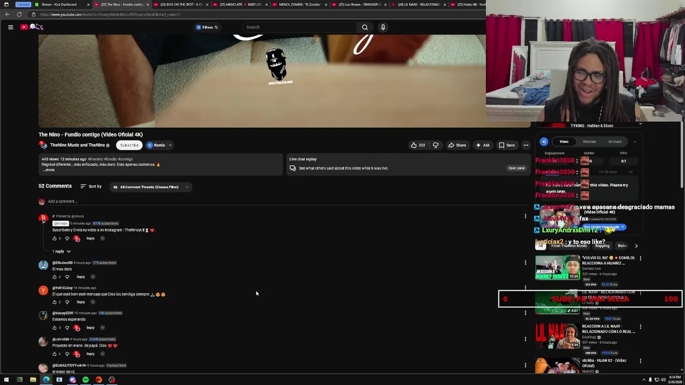The width and height of the screenshot is (685, 385).
Task: Open the Live chat replay panel
Action: point(516,168)
